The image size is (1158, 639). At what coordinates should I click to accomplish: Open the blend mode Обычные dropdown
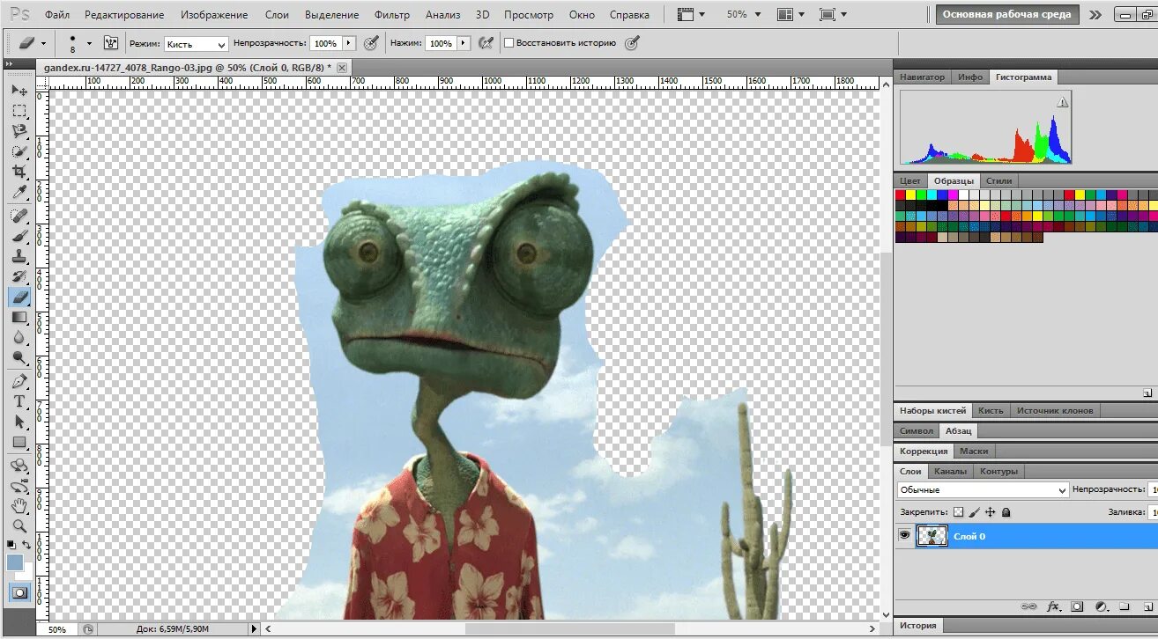(983, 489)
